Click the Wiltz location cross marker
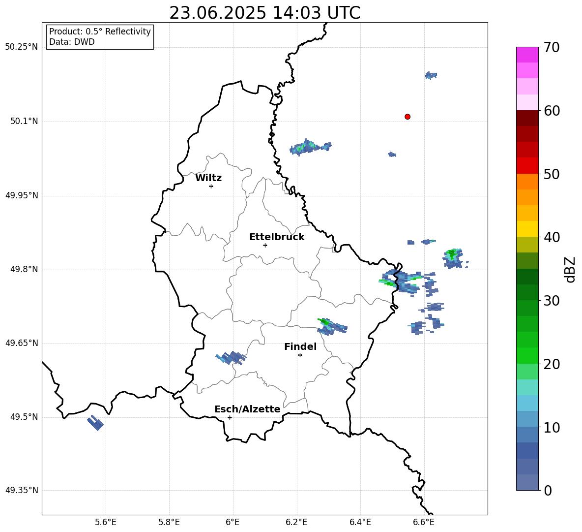Viewport: 582px width, 532px height. pos(211,186)
